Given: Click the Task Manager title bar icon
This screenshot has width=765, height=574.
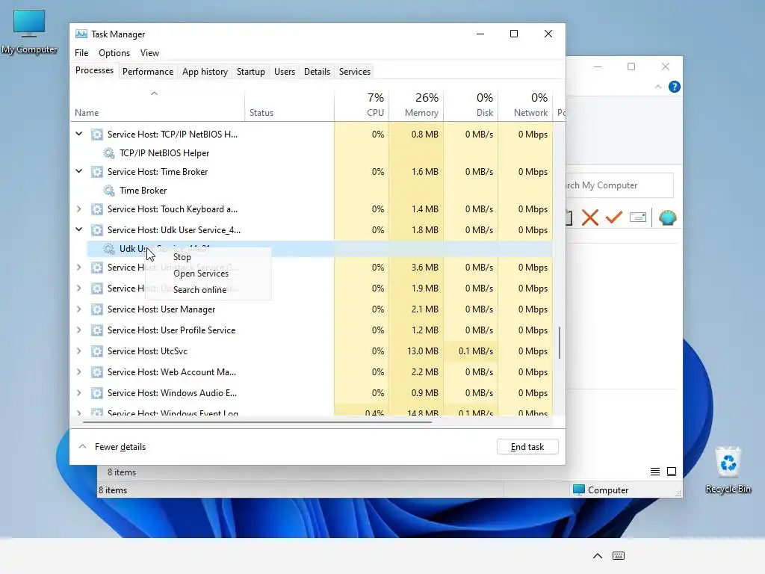Looking at the screenshot, I should tap(81, 34).
